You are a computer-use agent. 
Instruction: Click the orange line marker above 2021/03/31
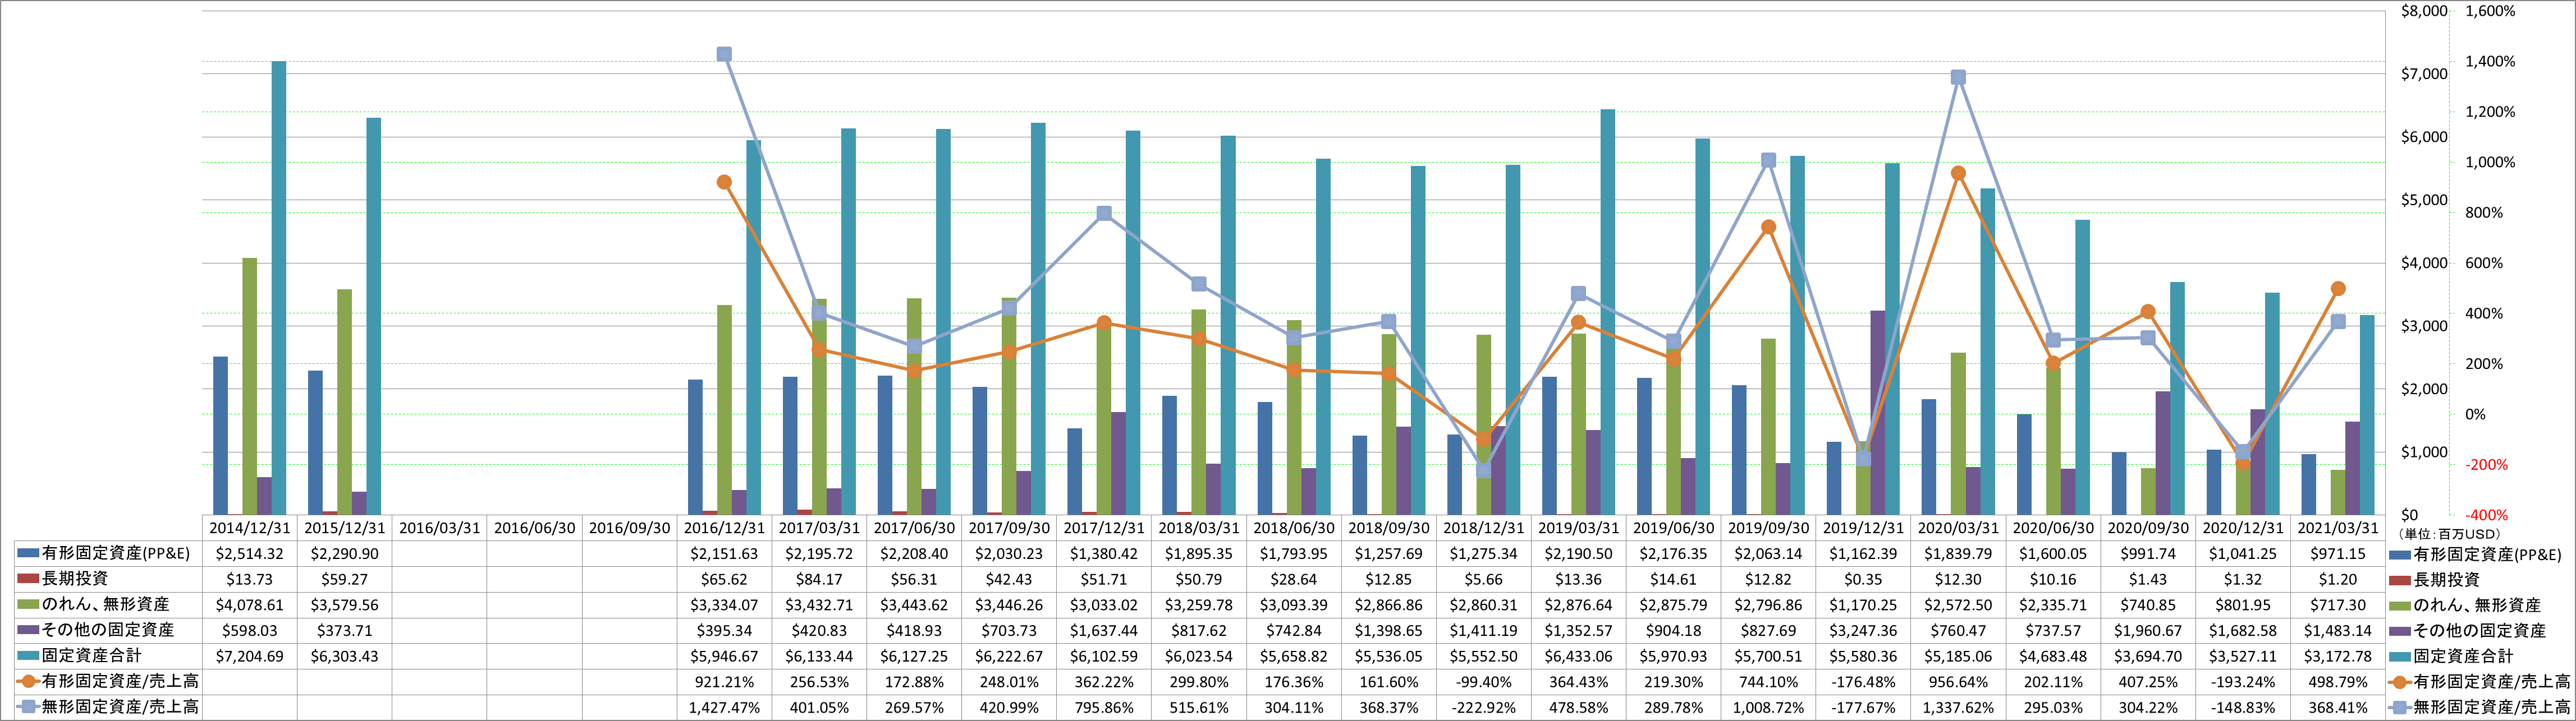pos(2338,289)
